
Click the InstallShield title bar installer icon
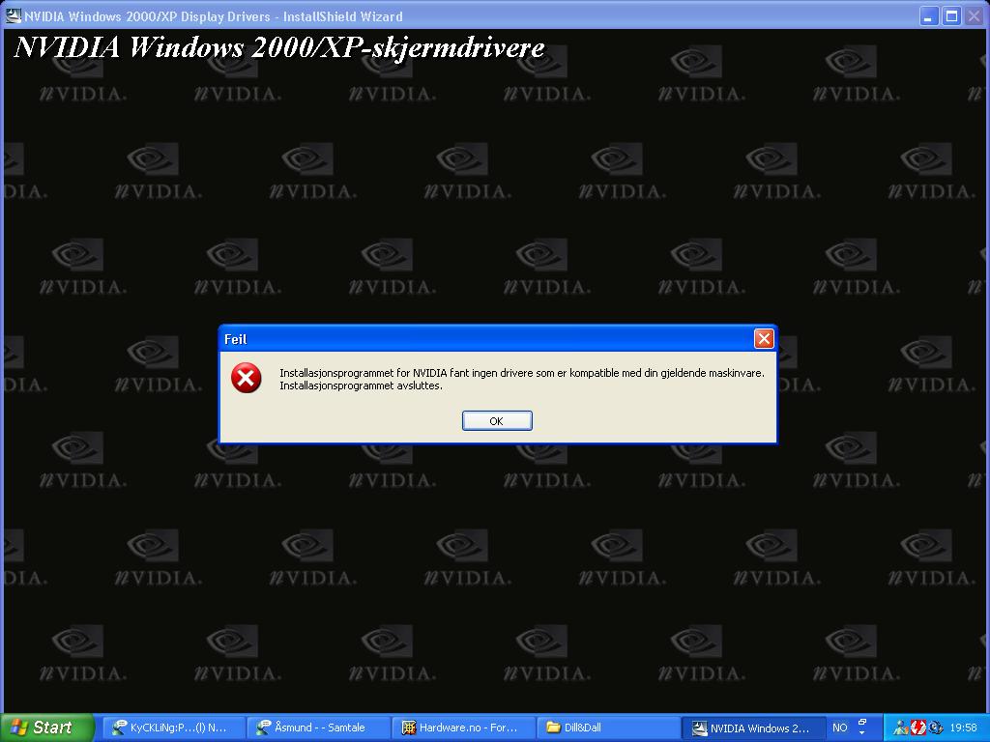coord(13,15)
